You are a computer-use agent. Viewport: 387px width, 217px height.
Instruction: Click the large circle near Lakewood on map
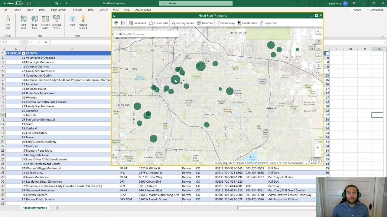(x=137, y=106)
